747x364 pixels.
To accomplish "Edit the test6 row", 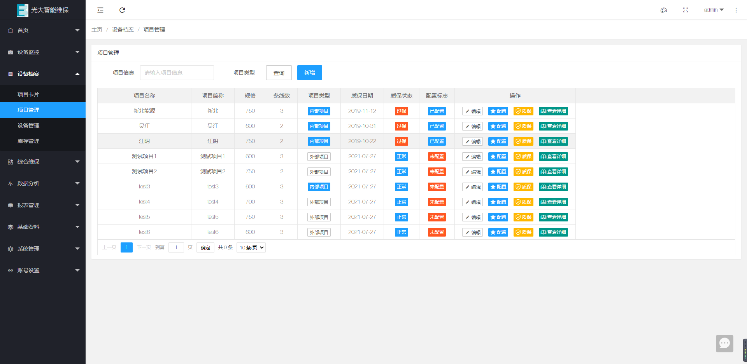I will point(472,232).
